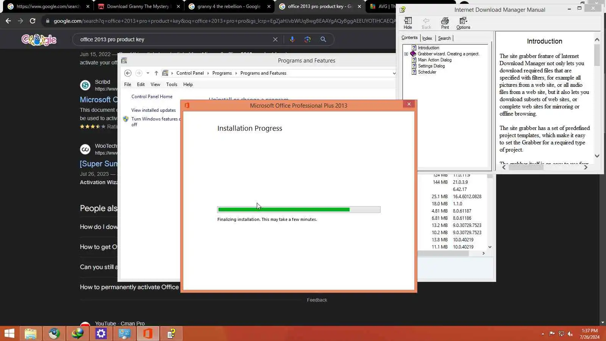Click the Scribd result favicon
This screenshot has width=606, height=341.
[85, 85]
